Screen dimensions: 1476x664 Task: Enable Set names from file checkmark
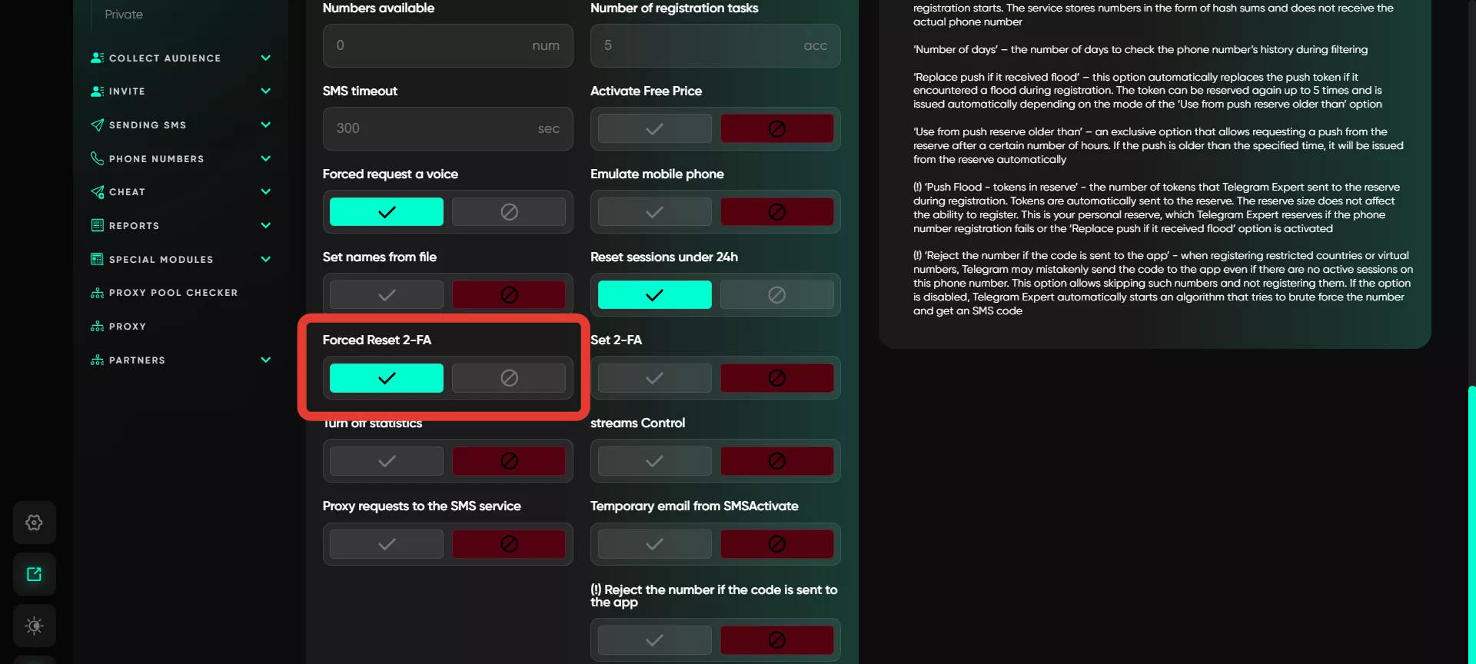[387, 294]
